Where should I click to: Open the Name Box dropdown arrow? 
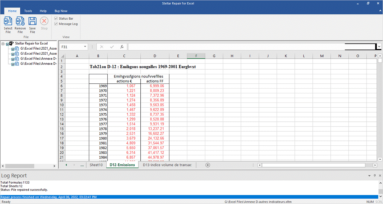tap(85, 47)
